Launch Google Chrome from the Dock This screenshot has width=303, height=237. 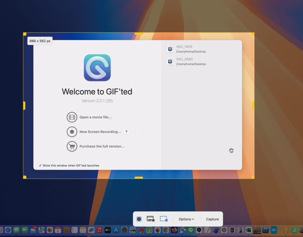coord(166,230)
